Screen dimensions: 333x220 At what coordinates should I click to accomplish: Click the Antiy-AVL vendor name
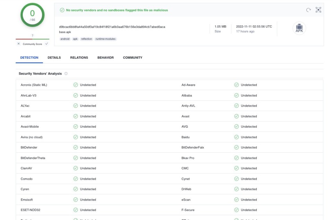tap(188, 106)
